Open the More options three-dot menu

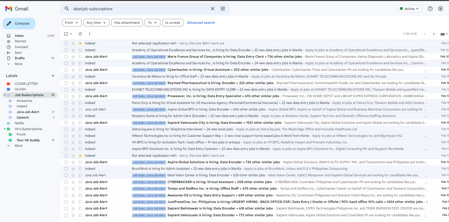click(x=90, y=34)
